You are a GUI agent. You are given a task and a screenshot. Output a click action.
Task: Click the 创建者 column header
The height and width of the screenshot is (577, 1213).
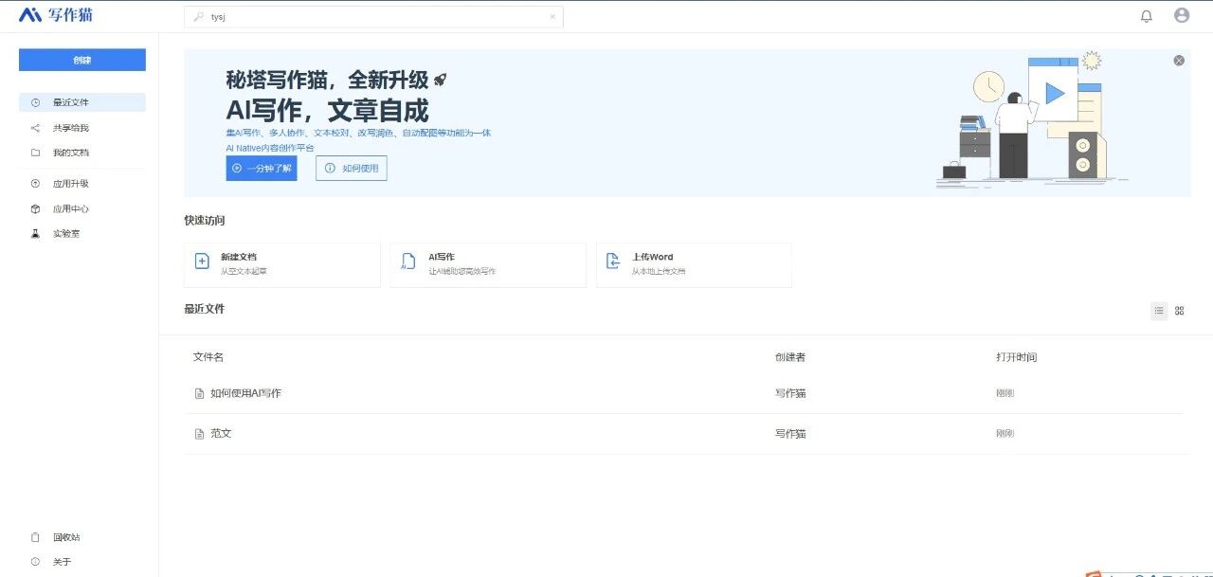[790, 357]
